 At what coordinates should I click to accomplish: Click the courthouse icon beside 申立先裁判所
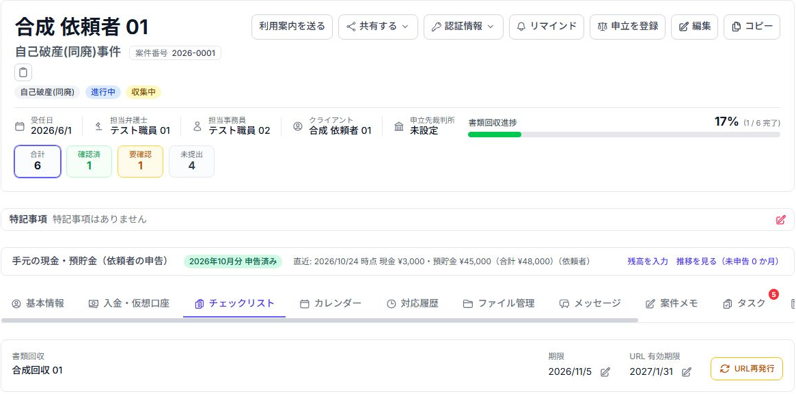coord(399,126)
